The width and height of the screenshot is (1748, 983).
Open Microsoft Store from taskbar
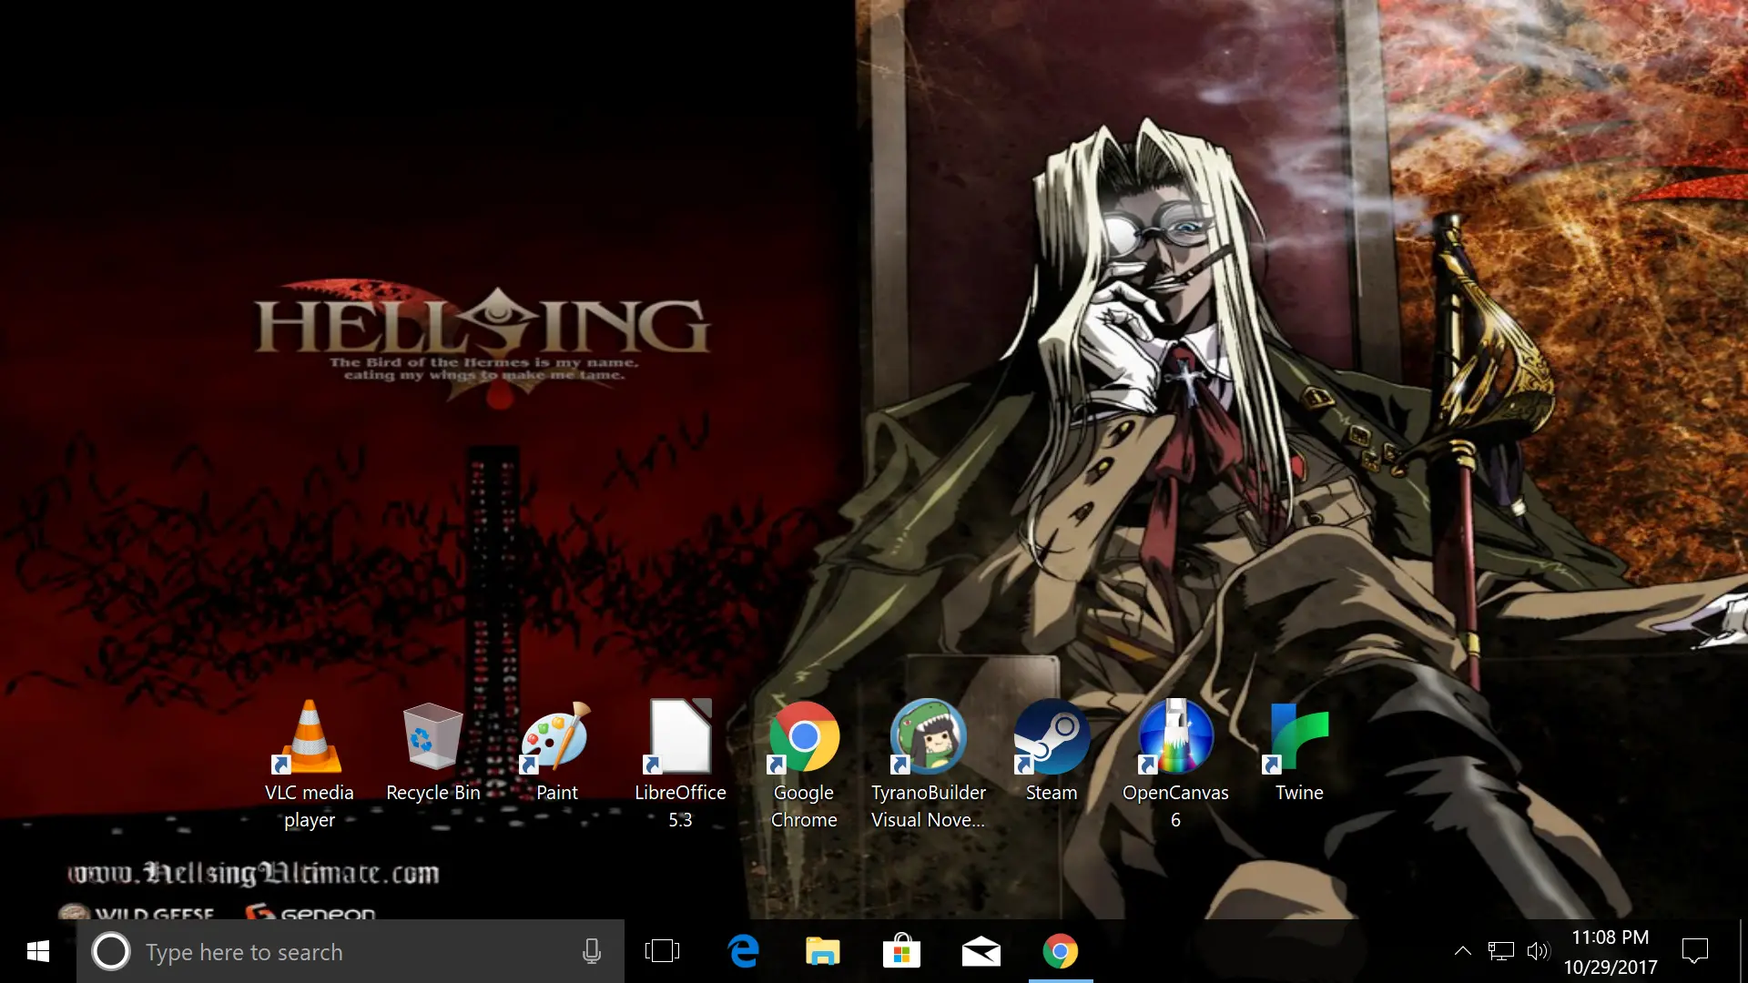click(x=901, y=952)
